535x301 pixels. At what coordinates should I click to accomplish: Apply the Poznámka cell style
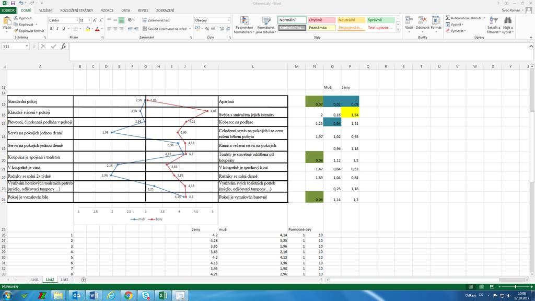(x=321, y=28)
